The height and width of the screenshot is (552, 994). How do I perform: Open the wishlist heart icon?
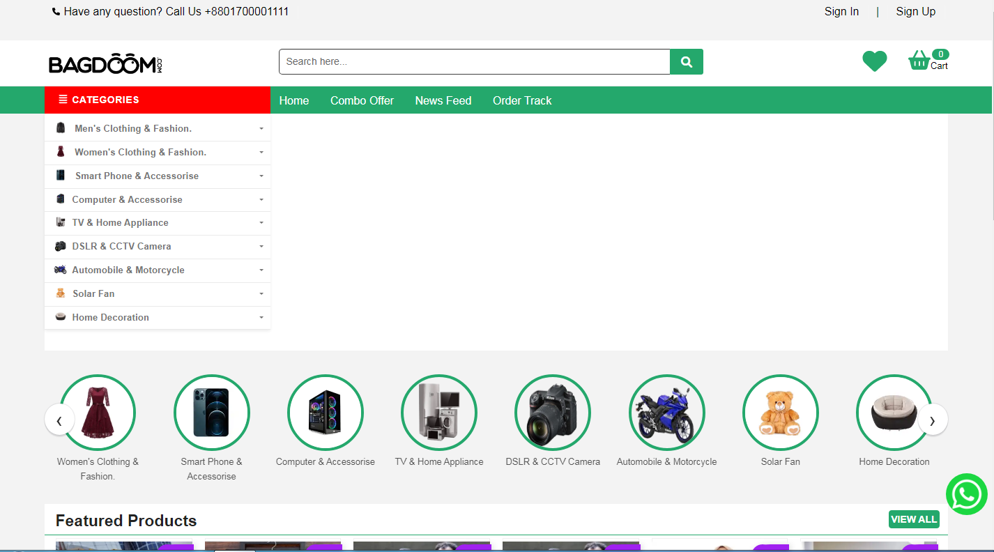[875, 61]
